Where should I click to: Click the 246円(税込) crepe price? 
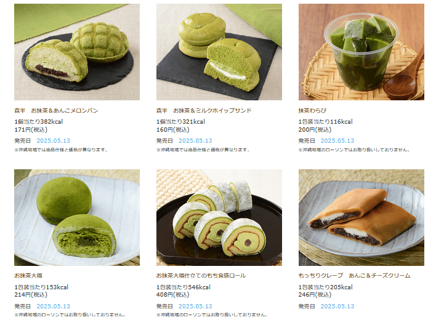click(x=315, y=295)
